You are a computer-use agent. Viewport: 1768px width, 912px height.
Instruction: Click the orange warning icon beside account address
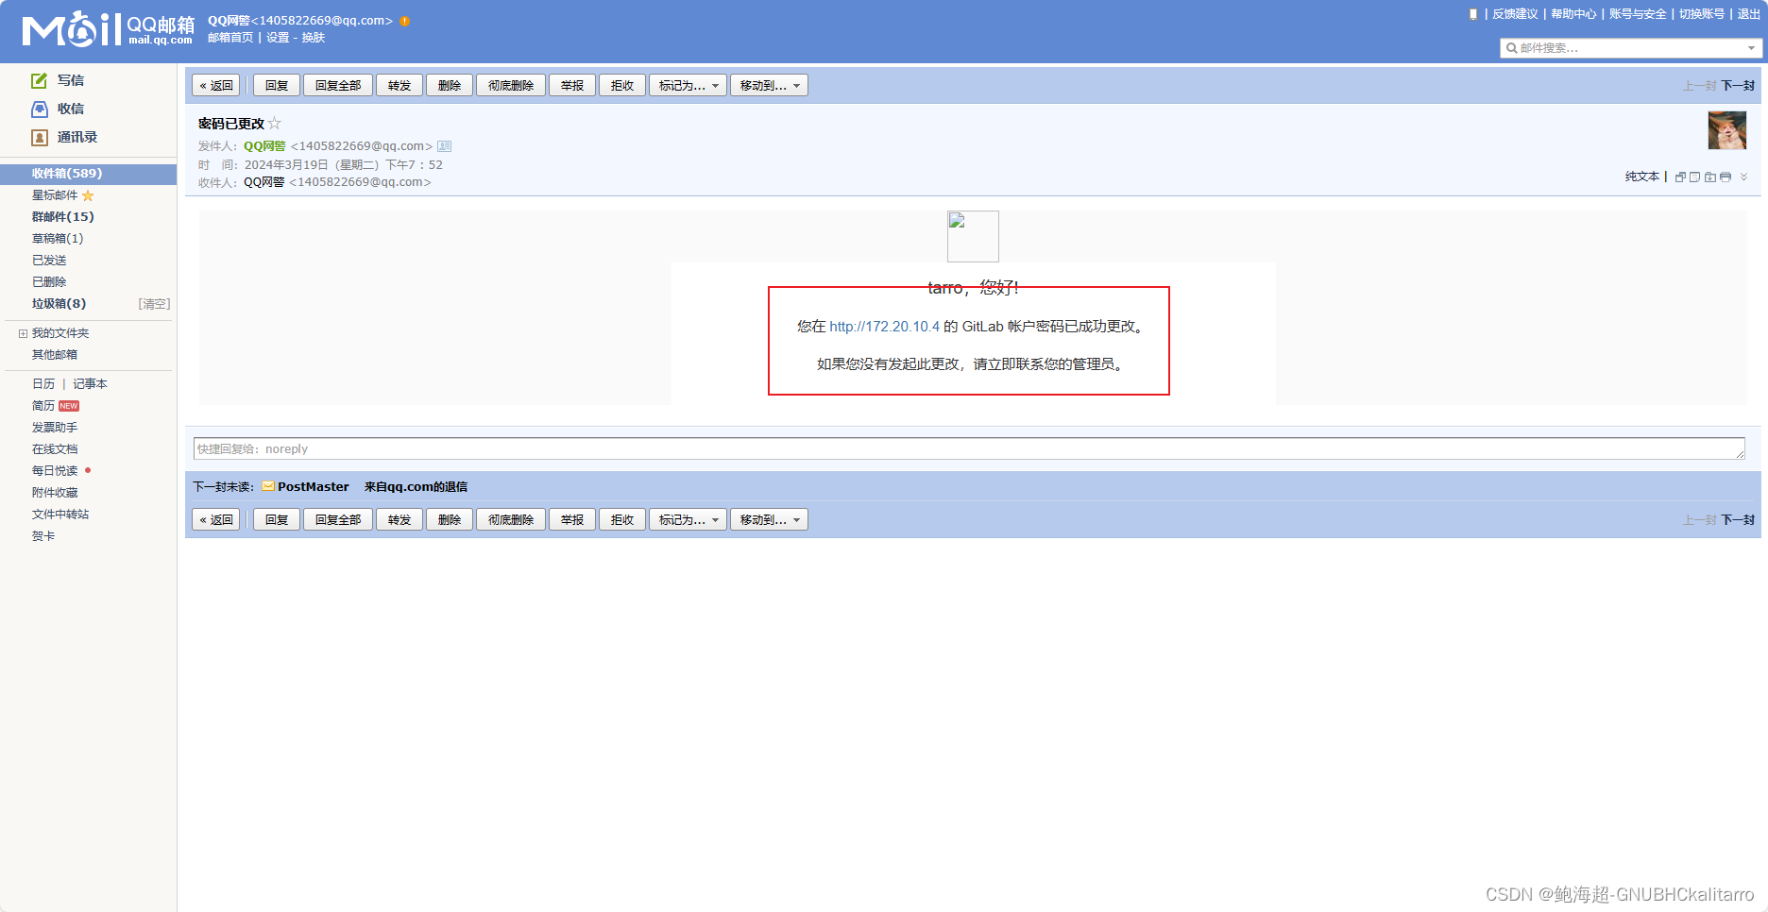click(405, 21)
